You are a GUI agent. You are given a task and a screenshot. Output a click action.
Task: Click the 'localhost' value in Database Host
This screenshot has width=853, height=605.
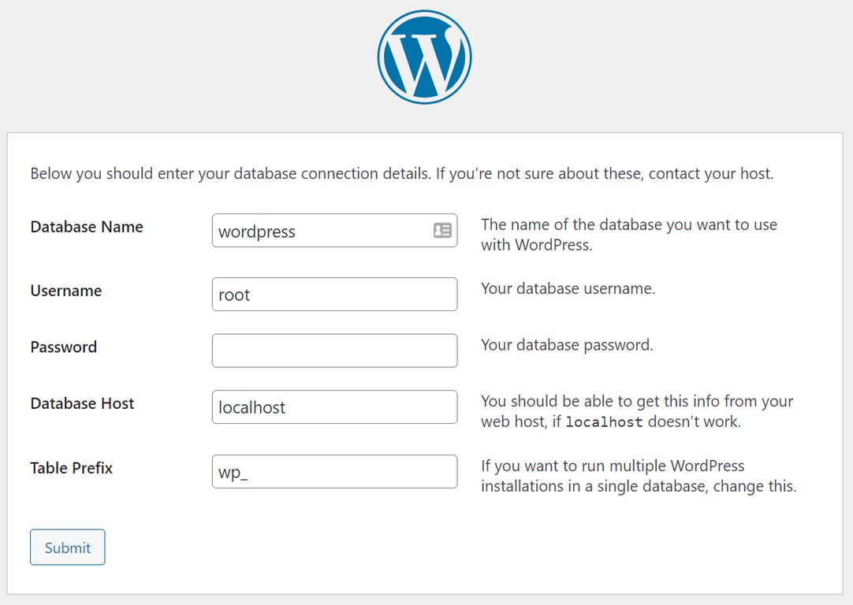click(246, 407)
